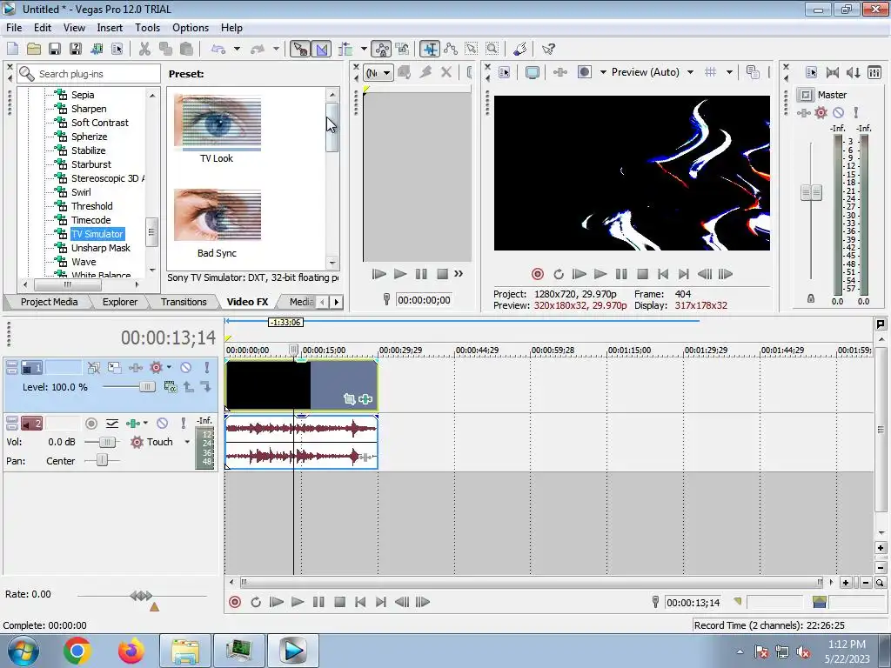This screenshot has height=668, width=891.
Task: Arm audio track 2 for record
Action: click(x=90, y=424)
